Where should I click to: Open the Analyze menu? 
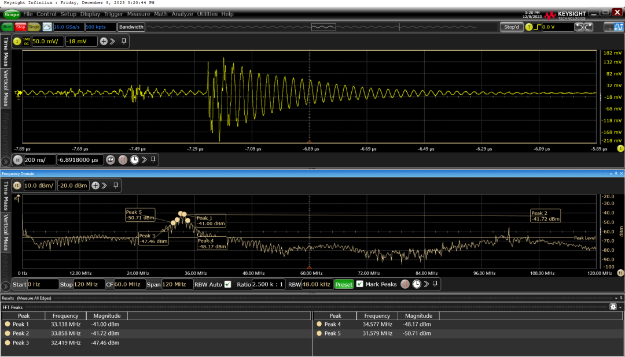[x=182, y=14]
